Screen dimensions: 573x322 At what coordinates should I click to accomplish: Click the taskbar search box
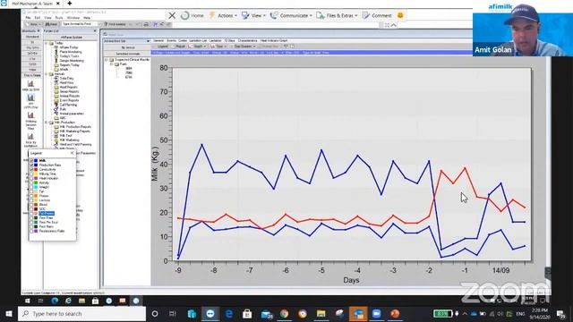[81, 314]
